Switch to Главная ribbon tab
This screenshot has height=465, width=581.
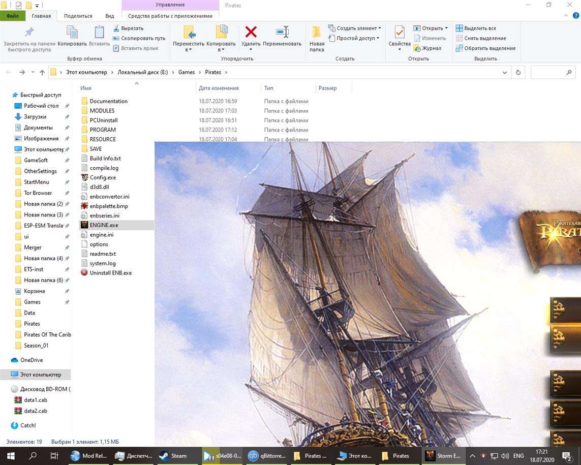(x=41, y=16)
